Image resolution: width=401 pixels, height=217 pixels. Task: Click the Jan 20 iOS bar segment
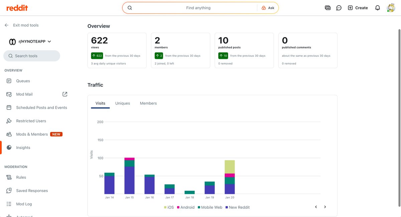pos(230,167)
